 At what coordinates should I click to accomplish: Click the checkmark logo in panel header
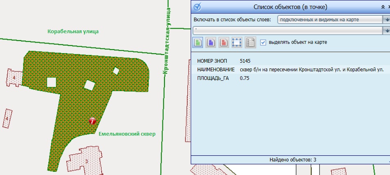point(197,7)
